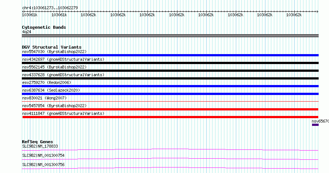Open variant nsv4342697 (gnomADStructuralVariants) label
Image resolution: width=329 pixels, height=173 pixels.
point(63,59)
